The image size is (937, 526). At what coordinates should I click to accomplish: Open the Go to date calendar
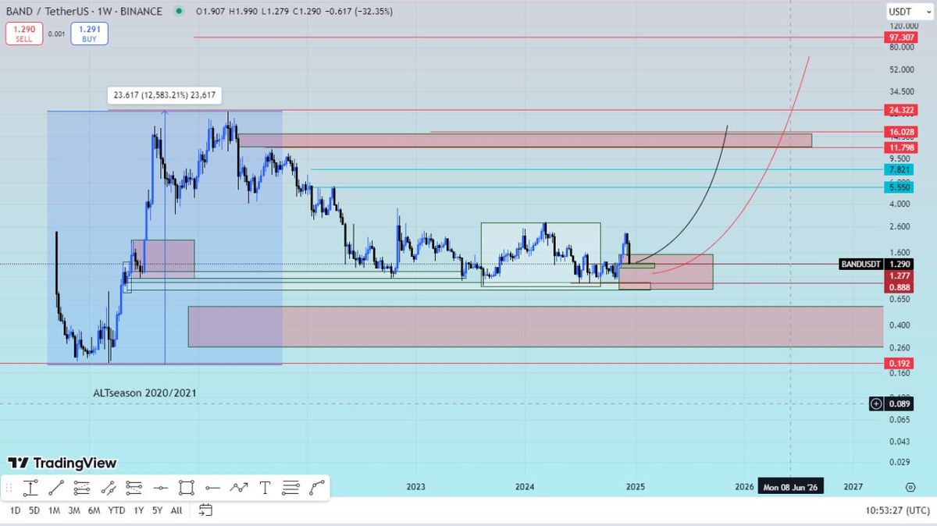205,510
